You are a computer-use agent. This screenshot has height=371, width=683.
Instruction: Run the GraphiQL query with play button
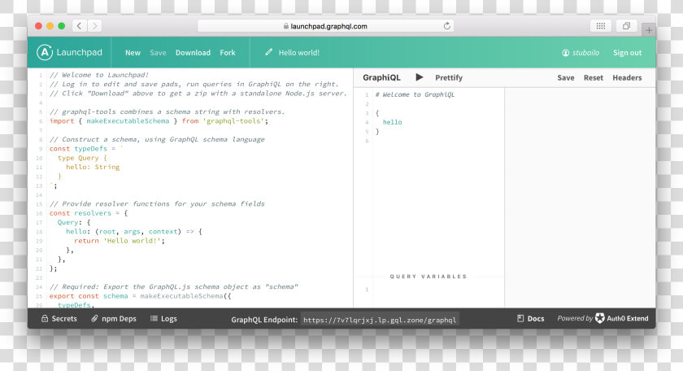(x=419, y=77)
